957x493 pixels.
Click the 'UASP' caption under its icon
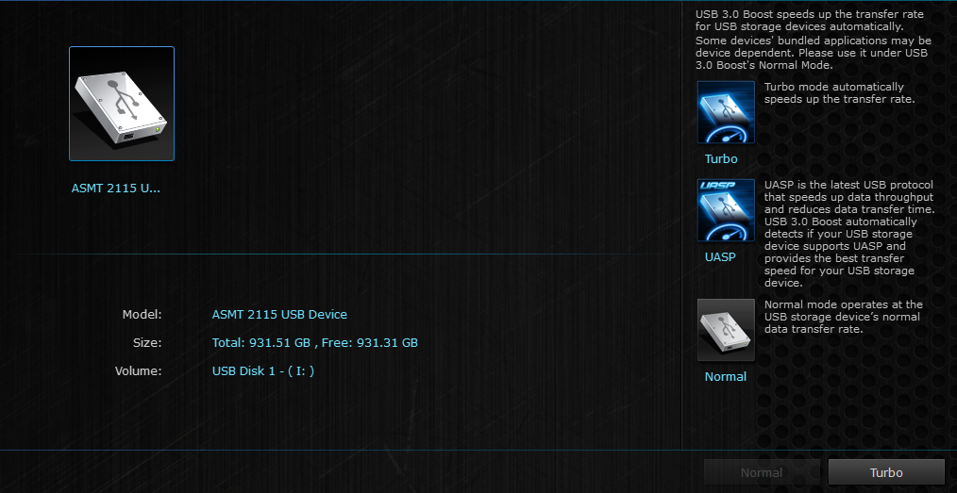720,257
